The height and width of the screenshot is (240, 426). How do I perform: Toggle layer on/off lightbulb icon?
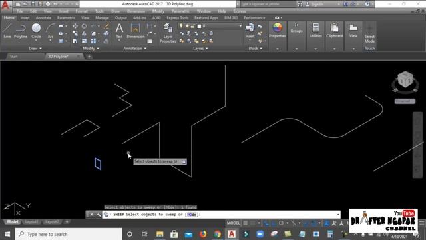click(x=181, y=26)
